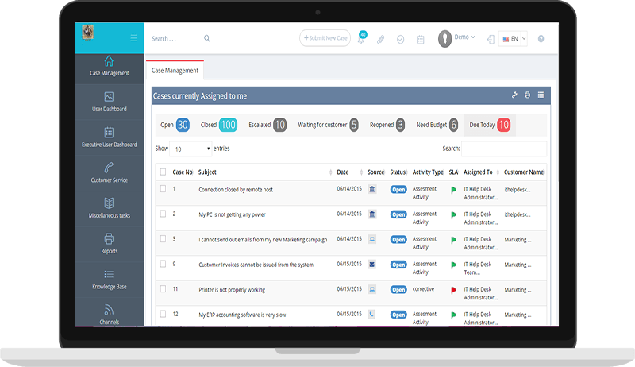The height and width of the screenshot is (367, 635).
Task: Filter by Reopened 3 cases
Action: (x=387, y=125)
